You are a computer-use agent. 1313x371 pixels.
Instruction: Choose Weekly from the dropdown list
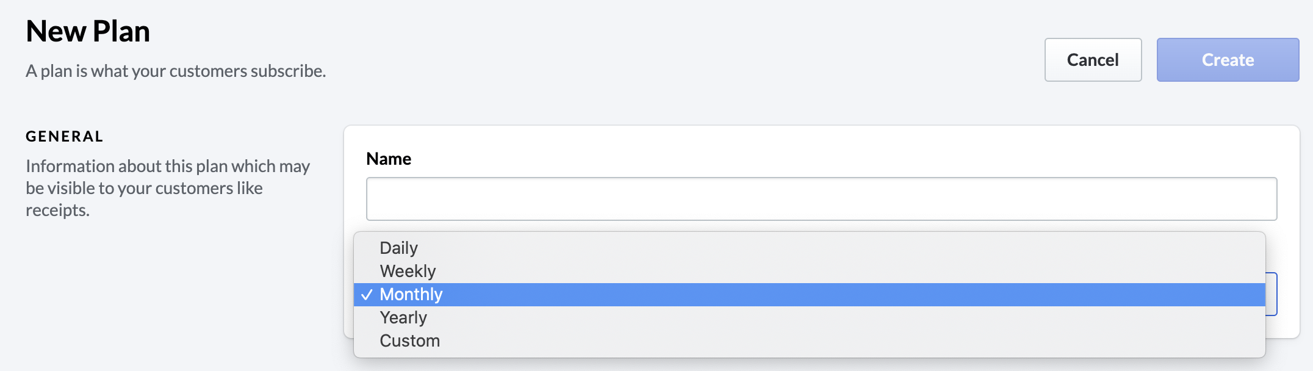point(408,271)
